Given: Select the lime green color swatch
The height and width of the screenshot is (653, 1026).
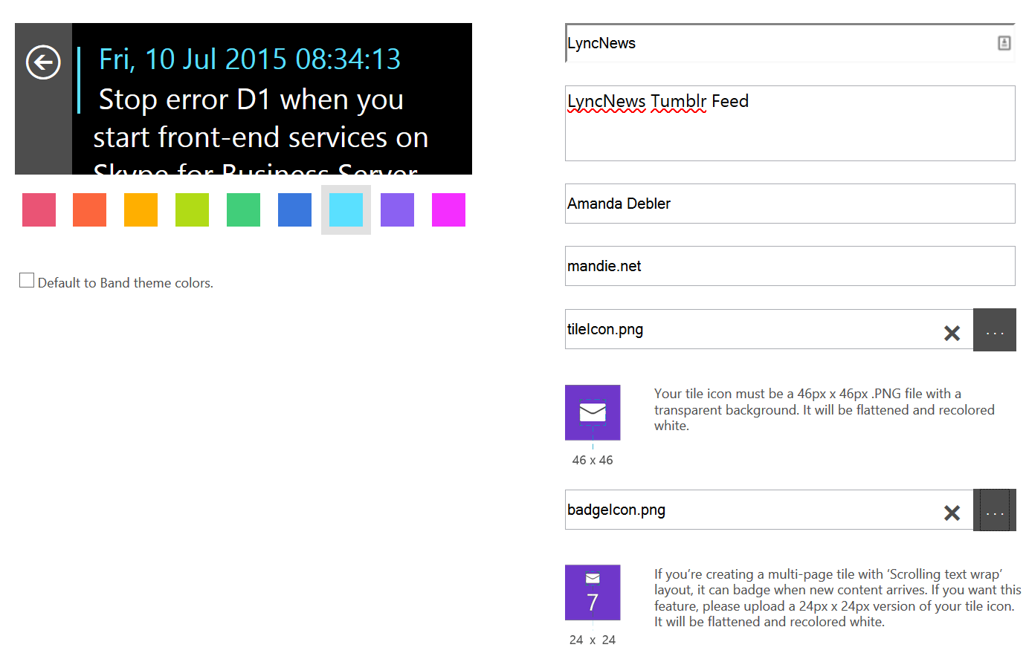Looking at the screenshot, I should tap(192, 209).
